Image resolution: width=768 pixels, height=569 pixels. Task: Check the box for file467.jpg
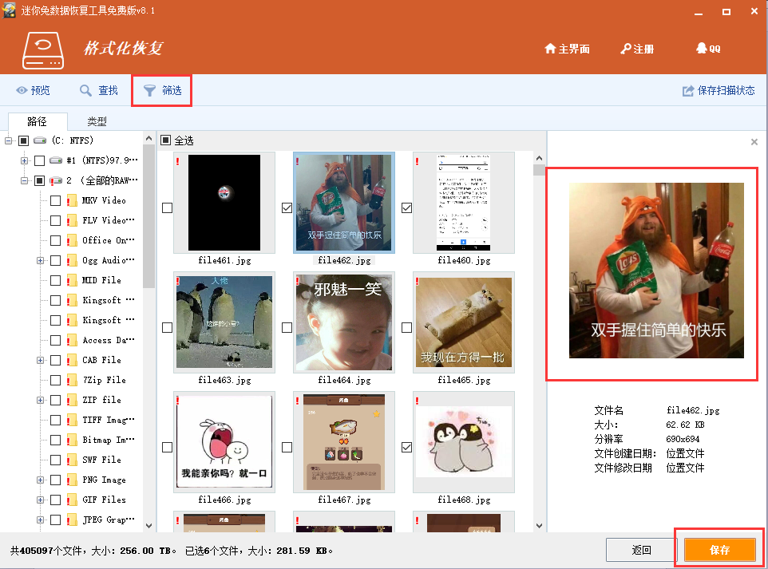click(287, 448)
